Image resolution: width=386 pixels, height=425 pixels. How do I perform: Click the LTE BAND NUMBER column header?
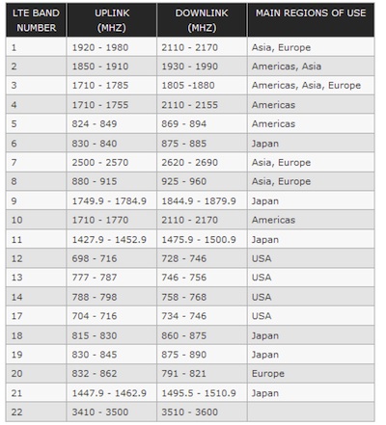click(x=36, y=20)
